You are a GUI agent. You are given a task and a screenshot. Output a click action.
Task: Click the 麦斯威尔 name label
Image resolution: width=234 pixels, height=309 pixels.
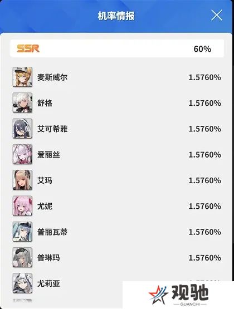(52, 77)
